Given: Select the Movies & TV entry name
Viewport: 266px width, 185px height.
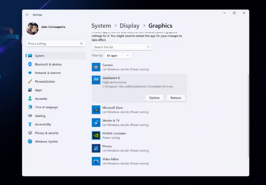Looking at the screenshot, I should tap(111, 120).
